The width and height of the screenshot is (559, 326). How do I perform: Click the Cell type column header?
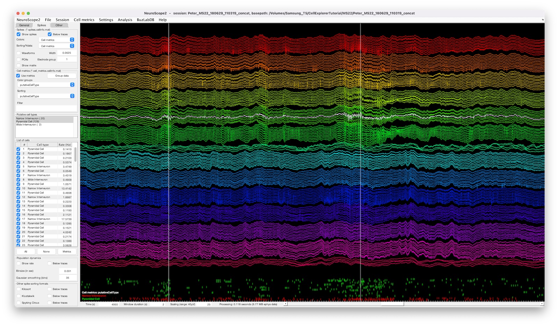pos(43,145)
